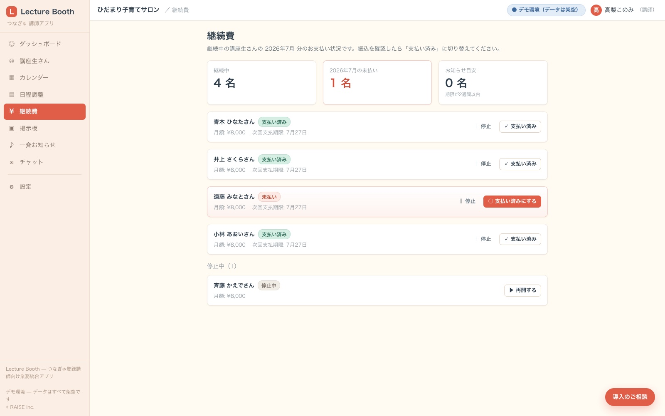This screenshot has height=416, width=665.
Task: Click the 高 user avatar icon
Action: coord(596,10)
